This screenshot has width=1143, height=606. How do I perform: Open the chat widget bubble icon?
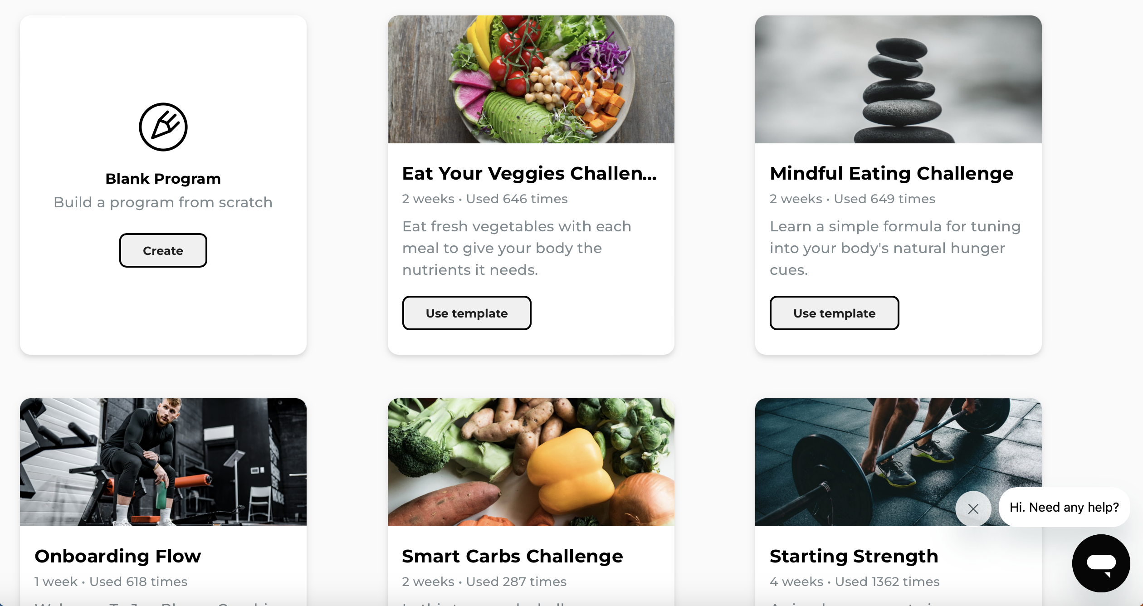click(1101, 563)
